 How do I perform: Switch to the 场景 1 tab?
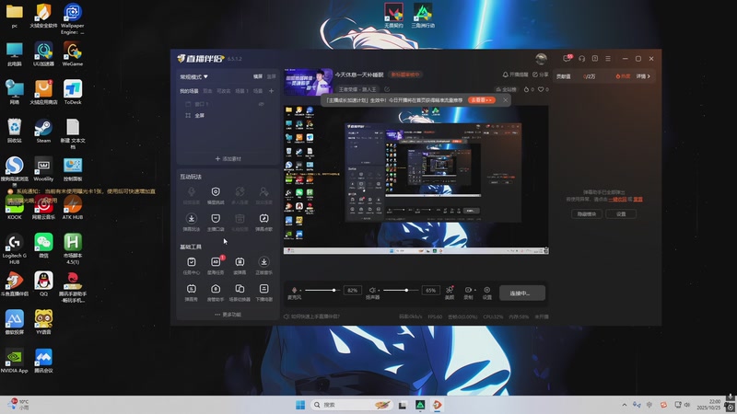coord(241,91)
